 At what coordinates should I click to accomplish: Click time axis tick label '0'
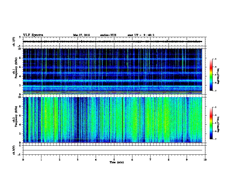(x=23, y=160)
